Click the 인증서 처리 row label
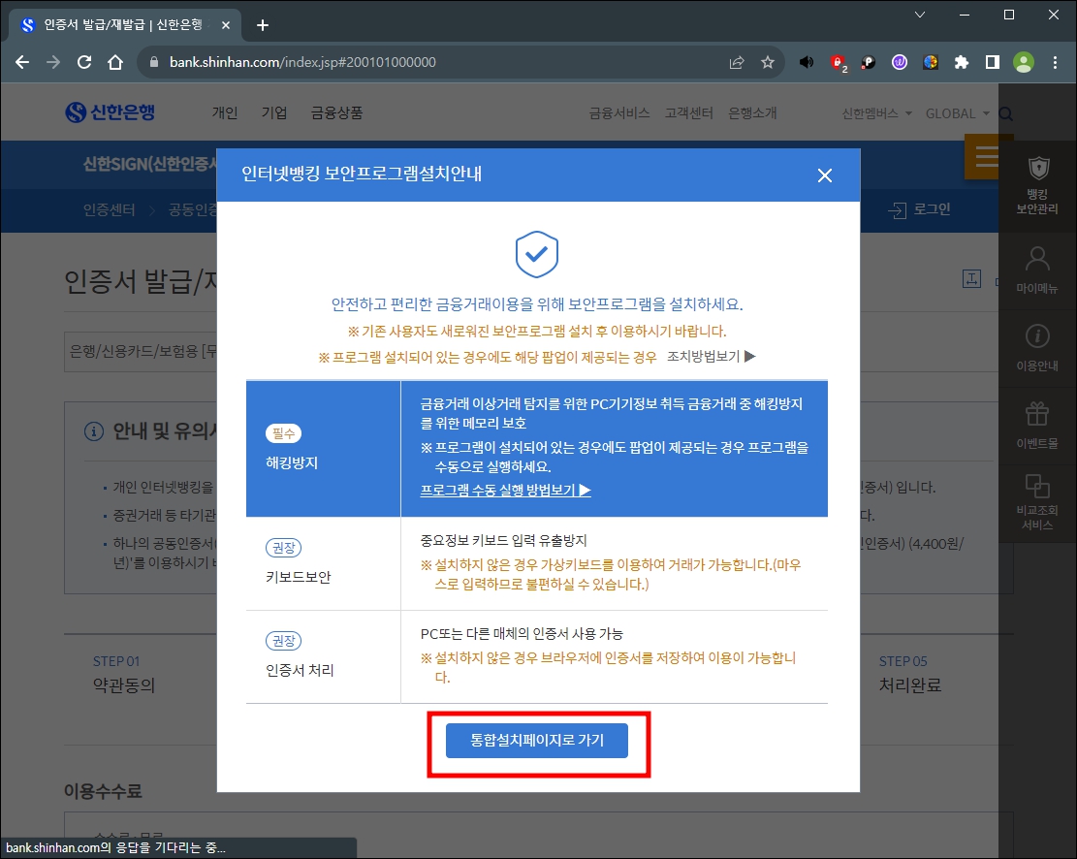The height and width of the screenshot is (859, 1077). [300, 670]
